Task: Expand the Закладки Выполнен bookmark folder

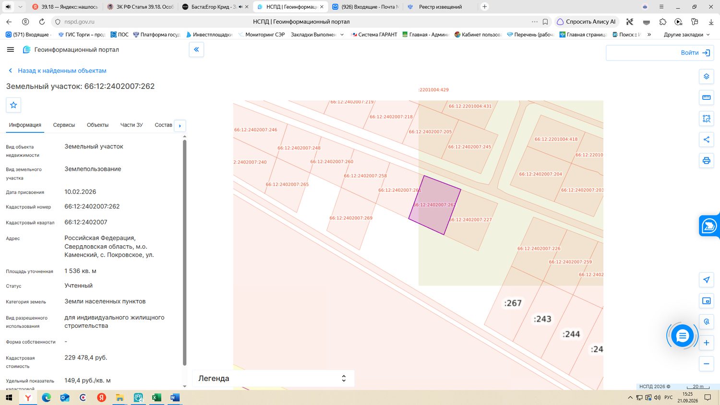Action: tap(317, 35)
